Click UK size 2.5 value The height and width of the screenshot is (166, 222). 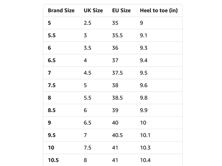click(x=88, y=23)
